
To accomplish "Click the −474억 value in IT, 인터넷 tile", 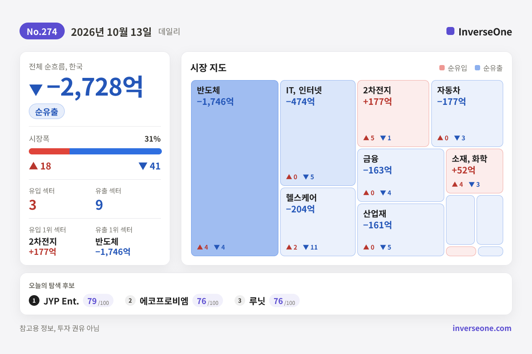I will (x=301, y=102).
